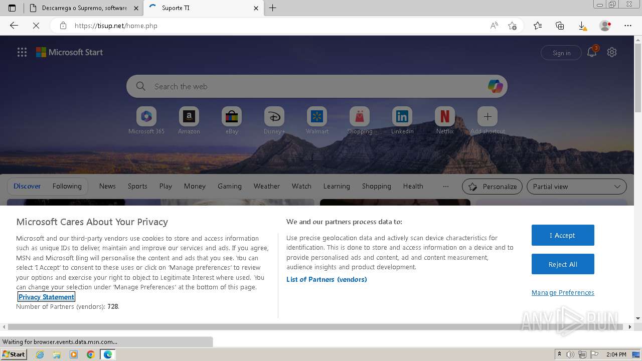
Task: Open Read aloud icon in address bar
Action: click(x=494, y=26)
